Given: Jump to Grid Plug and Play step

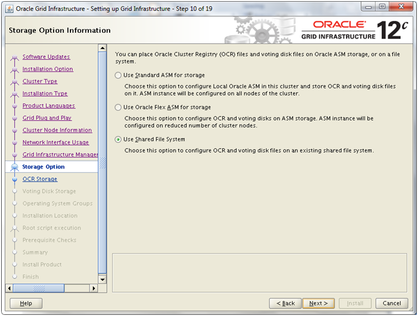Looking at the screenshot, I should click(x=47, y=118).
